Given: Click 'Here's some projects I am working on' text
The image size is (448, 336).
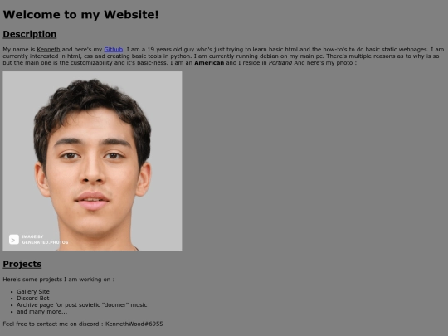Looking at the screenshot, I should tap(56, 279).
